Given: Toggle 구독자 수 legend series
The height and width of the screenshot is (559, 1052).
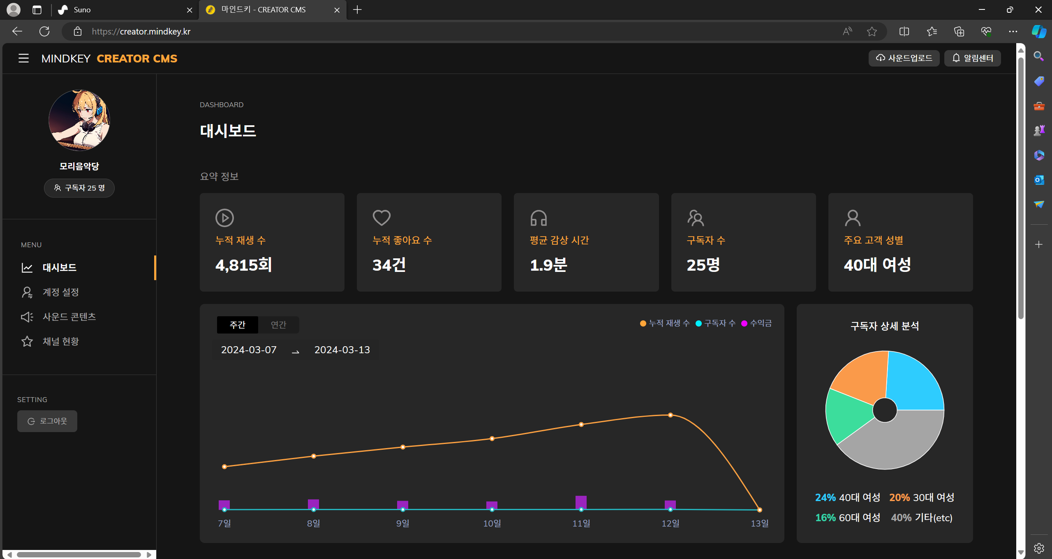Looking at the screenshot, I should pos(715,323).
